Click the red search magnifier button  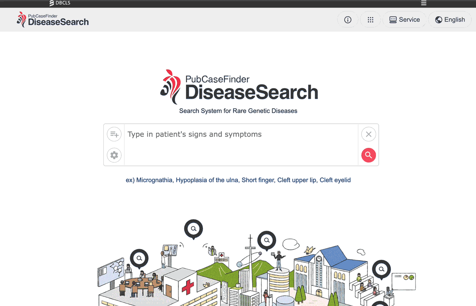(368, 155)
